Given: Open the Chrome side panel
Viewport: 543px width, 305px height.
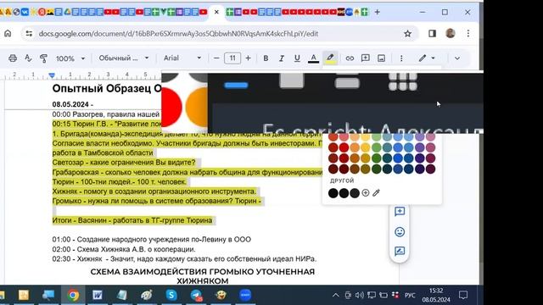Looking at the screenshot, I should click(x=432, y=34).
